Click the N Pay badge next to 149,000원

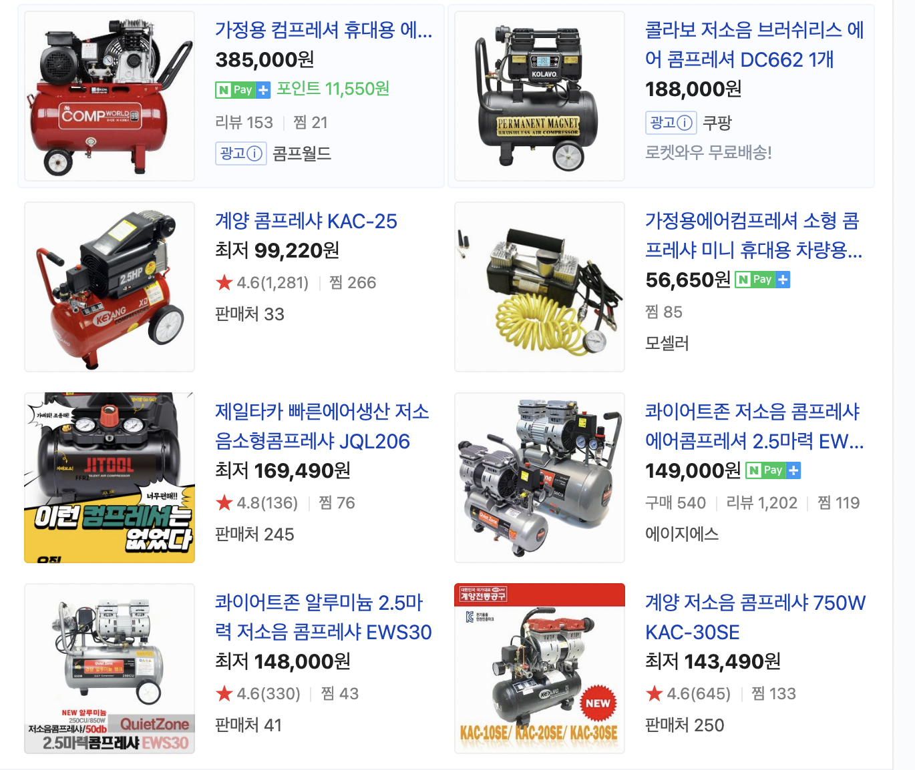(x=773, y=470)
